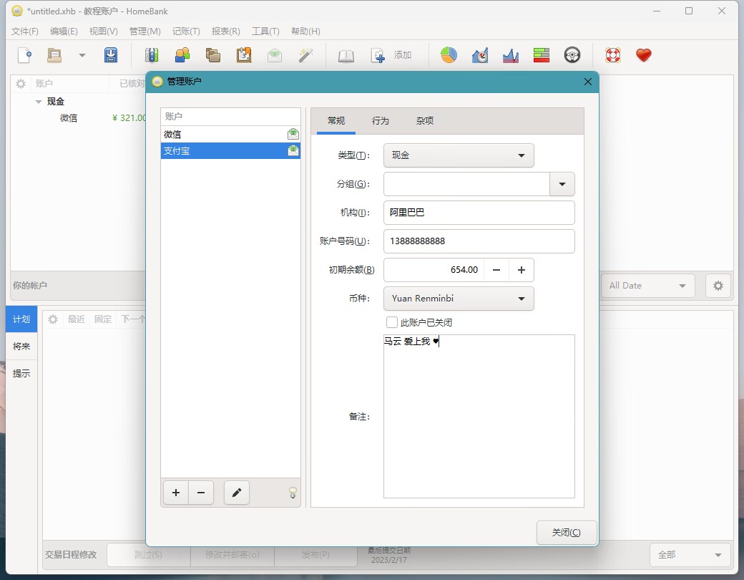Open the 报表(R) menu
744x580 pixels.
pyautogui.click(x=225, y=32)
